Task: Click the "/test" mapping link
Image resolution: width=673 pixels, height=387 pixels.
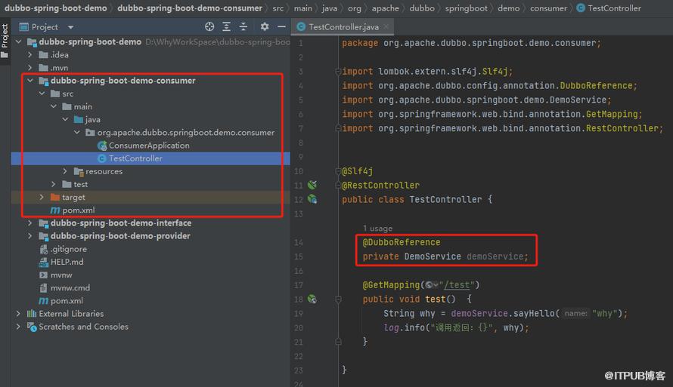Action: 457,284
